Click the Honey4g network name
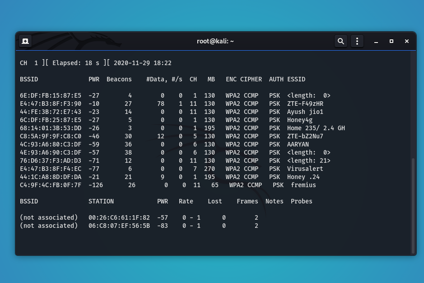 pyautogui.click(x=300, y=120)
